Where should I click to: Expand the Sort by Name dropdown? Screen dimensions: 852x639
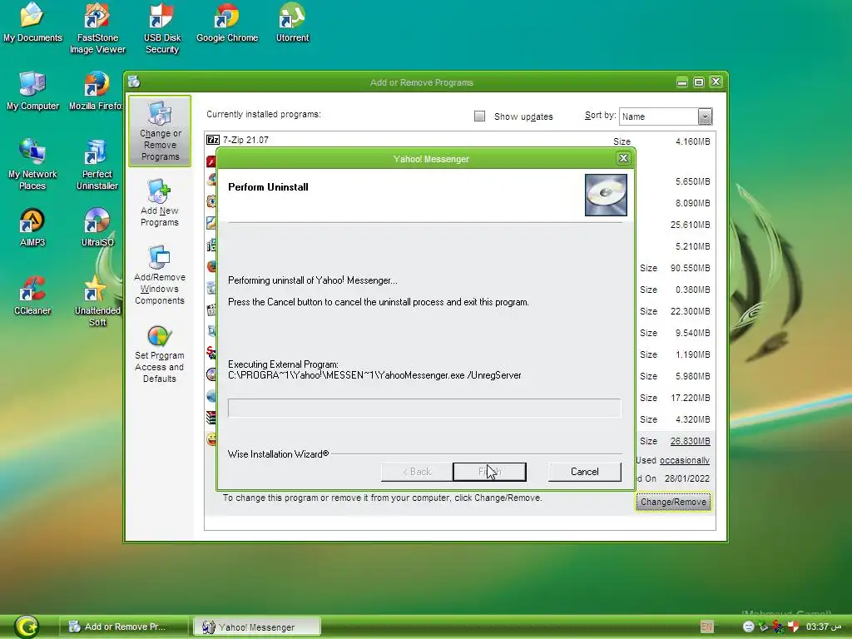coord(705,116)
